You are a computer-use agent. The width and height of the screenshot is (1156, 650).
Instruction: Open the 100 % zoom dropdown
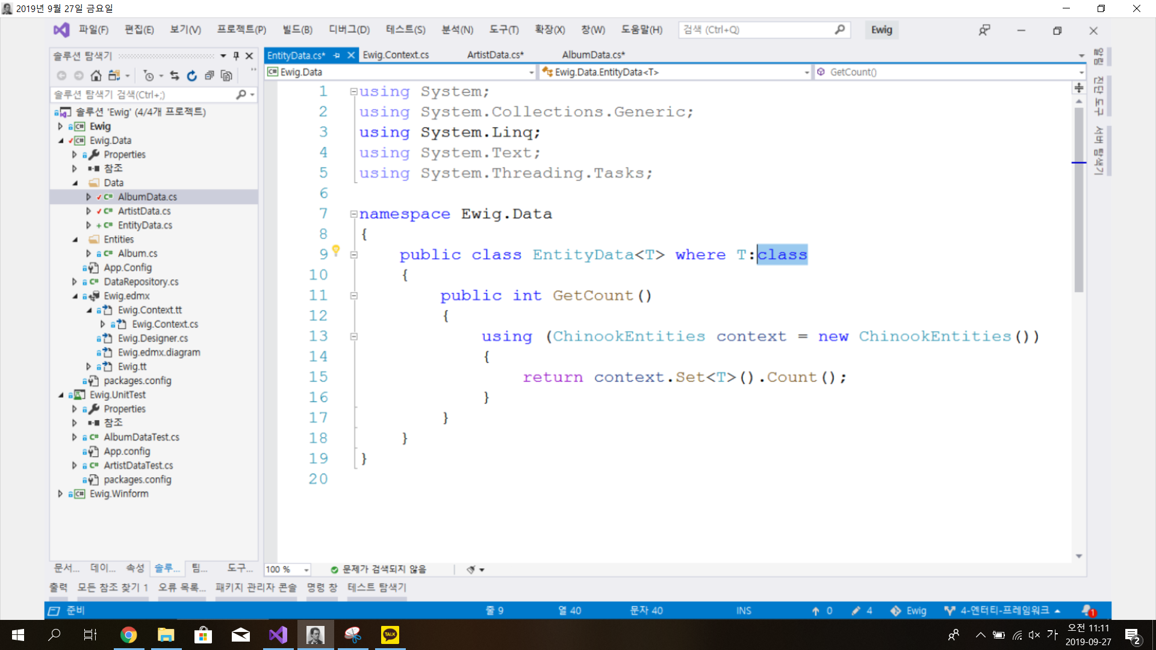point(306,569)
